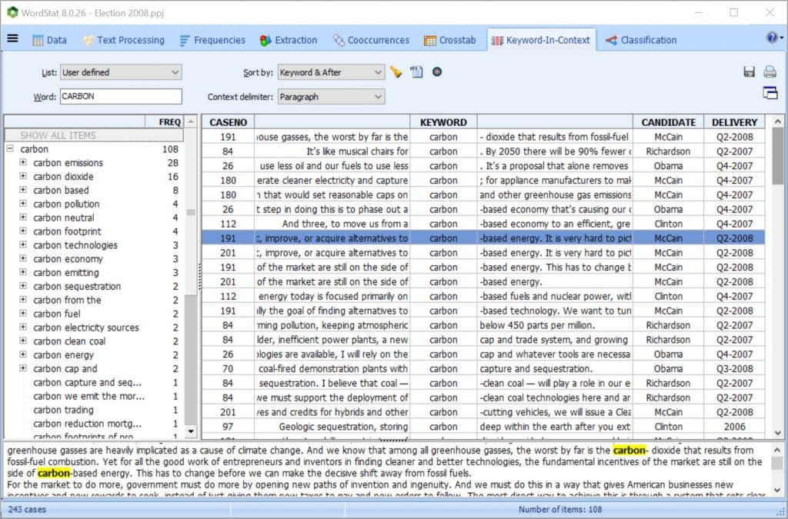Open results in a new window
This screenshot has height=519, width=788.
(x=771, y=93)
